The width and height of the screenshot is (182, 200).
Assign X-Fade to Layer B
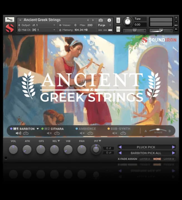169,159
